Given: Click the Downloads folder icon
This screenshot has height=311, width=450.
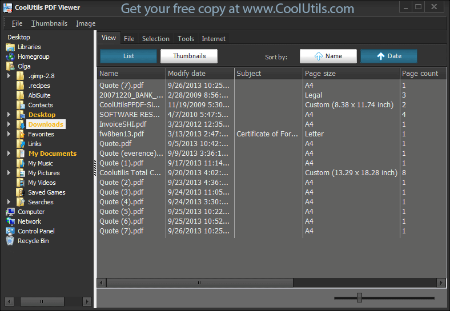Looking at the screenshot, I should (x=21, y=124).
